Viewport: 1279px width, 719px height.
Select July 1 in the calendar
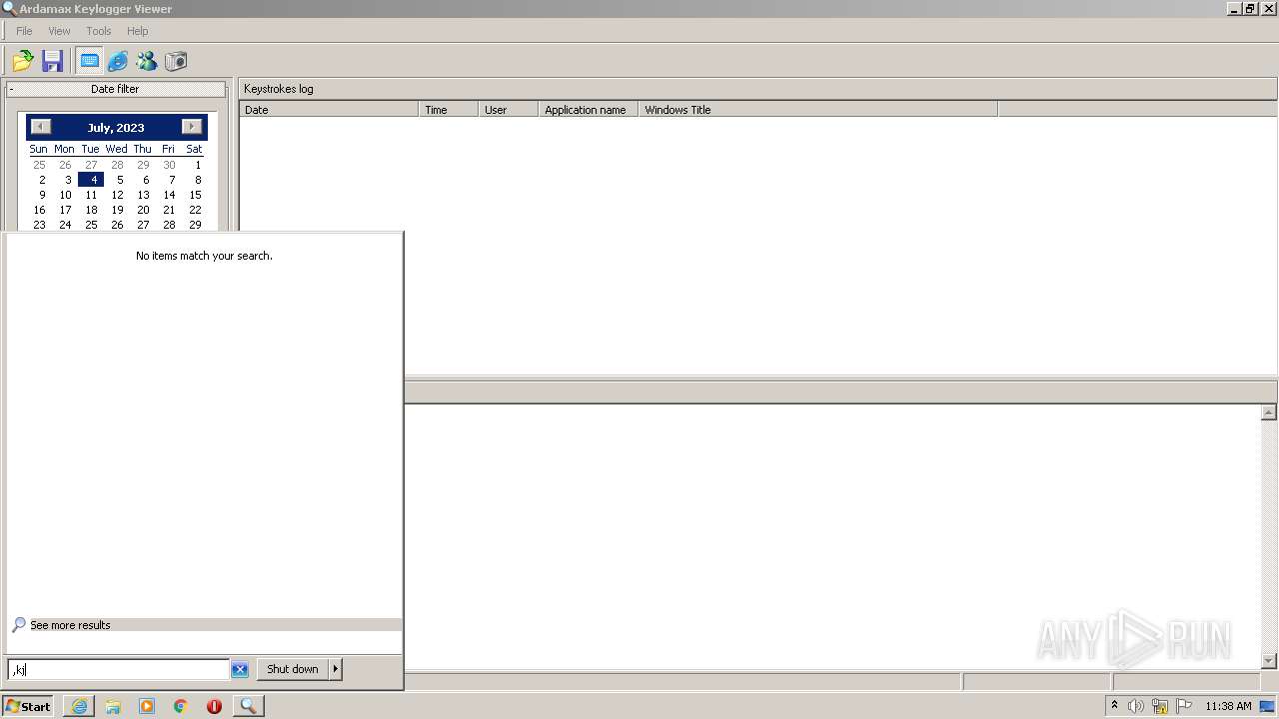[x=197, y=165]
